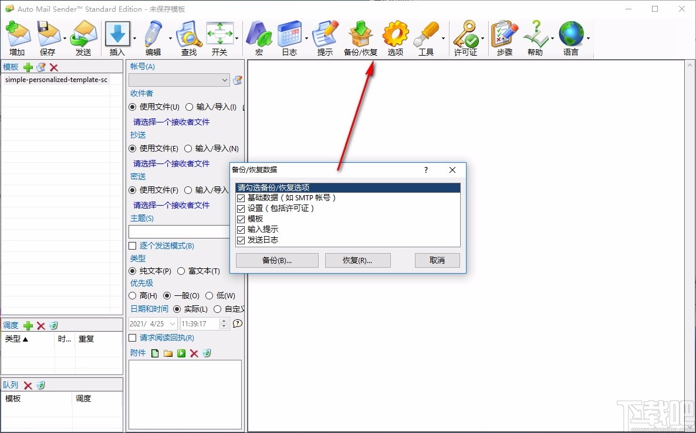The image size is (696, 433).
Task: Click the 主题(S) subject input field
Action: (178, 231)
